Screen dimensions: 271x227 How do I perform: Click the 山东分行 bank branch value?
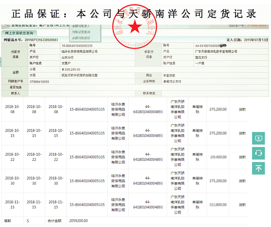pyautogui.click(x=67, y=57)
